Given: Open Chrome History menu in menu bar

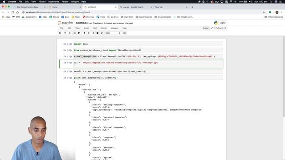Looking at the screenshot, I should pos(42,2).
